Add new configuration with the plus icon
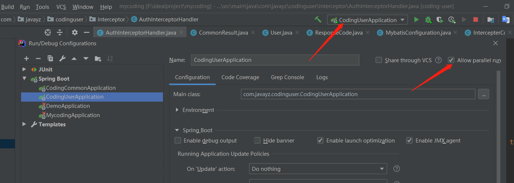 [x=27, y=58]
